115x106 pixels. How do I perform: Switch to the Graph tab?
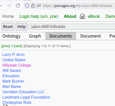(x=35, y=36)
